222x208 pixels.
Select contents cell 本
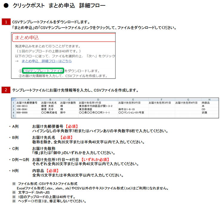coord(209,106)
